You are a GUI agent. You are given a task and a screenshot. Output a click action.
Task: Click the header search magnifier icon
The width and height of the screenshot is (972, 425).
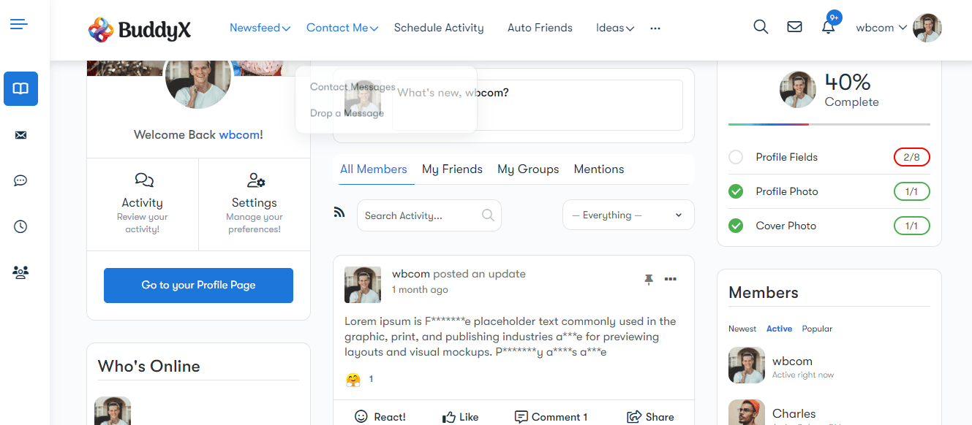click(761, 27)
